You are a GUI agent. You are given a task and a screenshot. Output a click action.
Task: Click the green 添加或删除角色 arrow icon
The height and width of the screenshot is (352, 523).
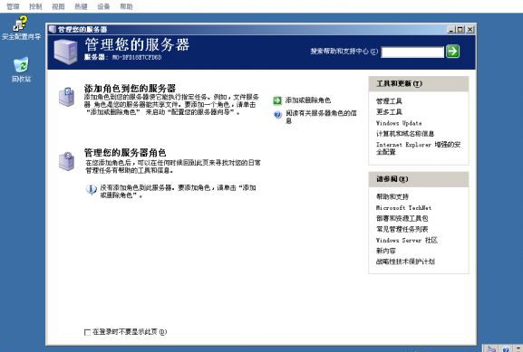click(x=277, y=100)
